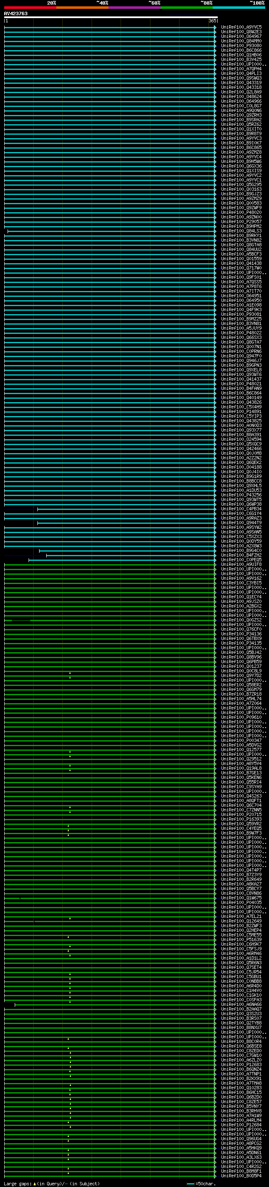Select label UniRef100_A9SAN5

click(241, 532)
